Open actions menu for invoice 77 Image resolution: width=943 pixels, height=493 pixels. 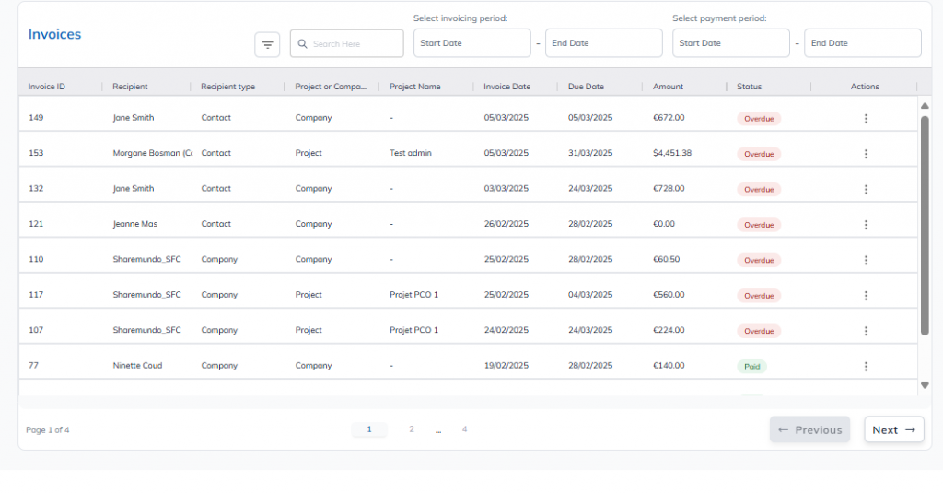(866, 366)
